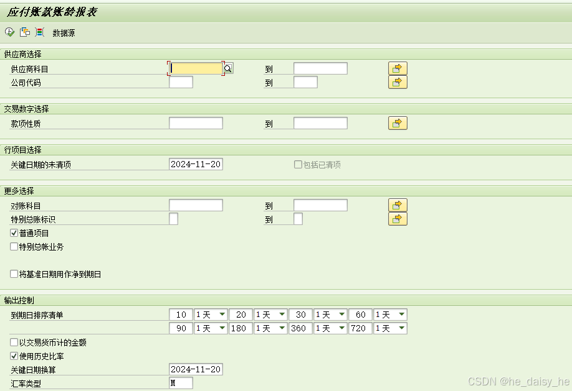Open multiple selection for 供应商科目
The height and width of the screenshot is (391, 572).
point(398,68)
